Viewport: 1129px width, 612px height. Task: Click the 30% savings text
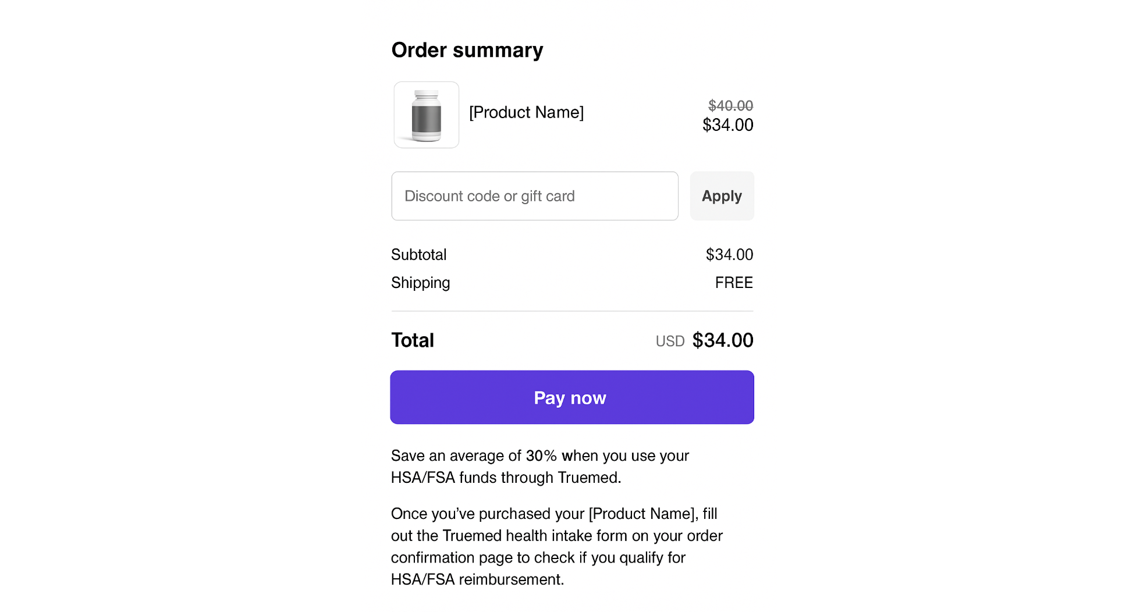tap(541, 456)
